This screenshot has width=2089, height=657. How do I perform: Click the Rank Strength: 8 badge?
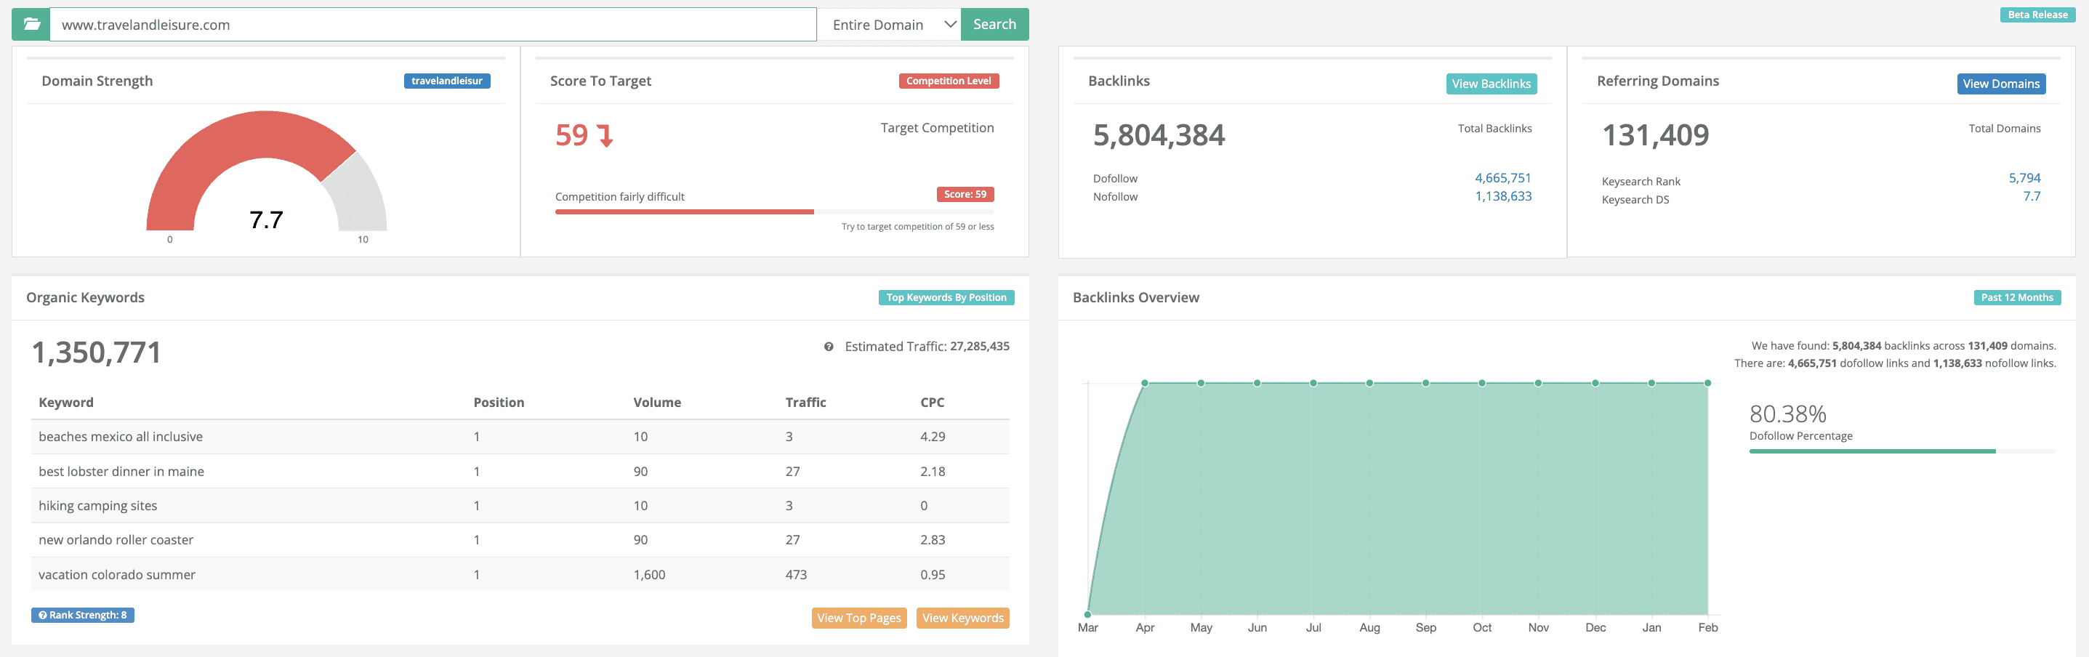tap(83, 615)
